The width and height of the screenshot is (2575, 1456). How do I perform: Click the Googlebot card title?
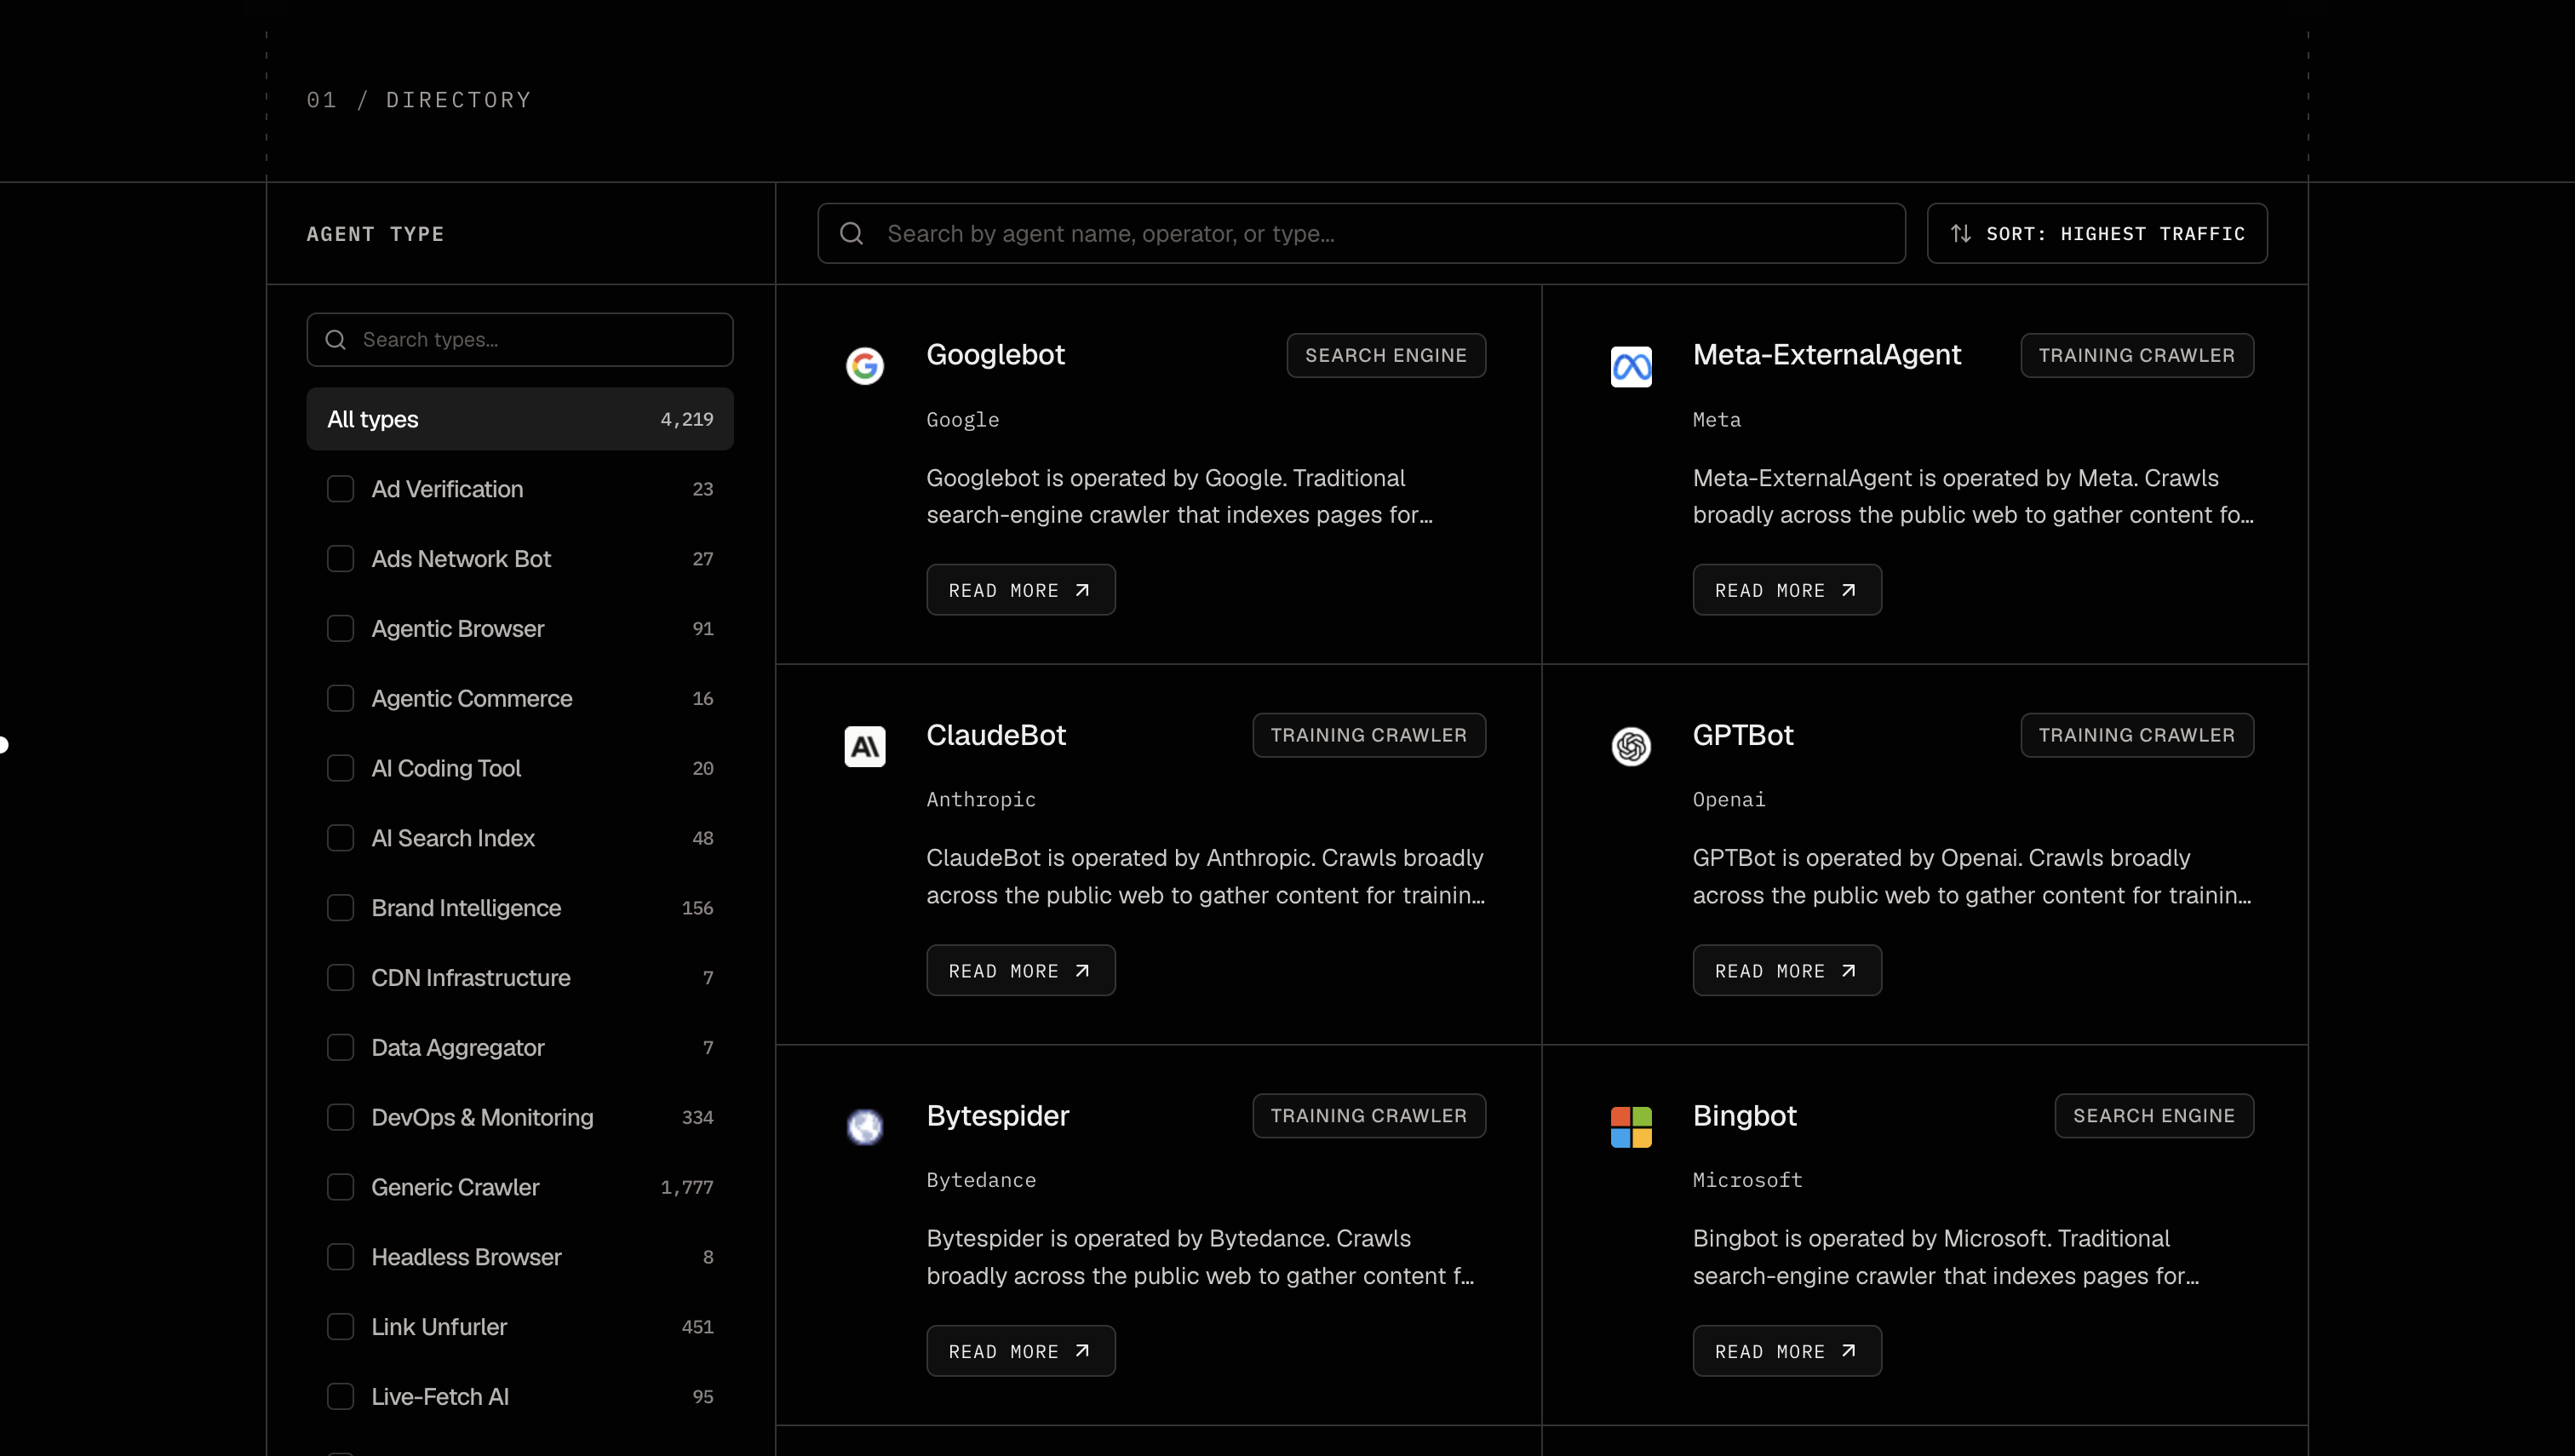995,355
